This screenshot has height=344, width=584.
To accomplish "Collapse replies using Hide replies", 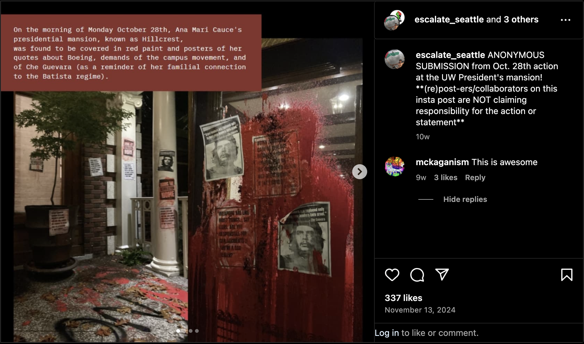I will [x=465, y=199].
